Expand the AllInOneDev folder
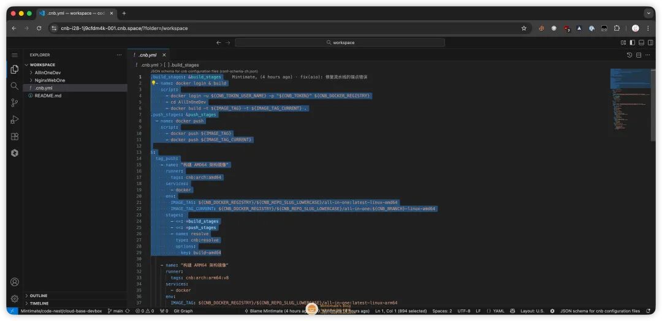Screen dimensions: 662x321 coord(47,72)
